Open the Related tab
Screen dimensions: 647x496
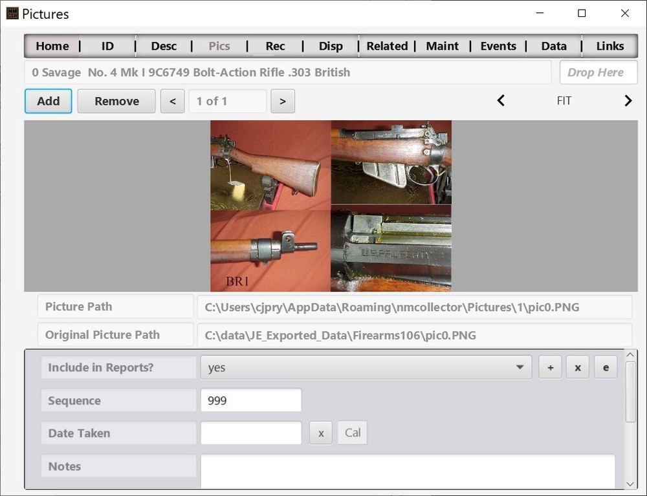tap(387, 46)
